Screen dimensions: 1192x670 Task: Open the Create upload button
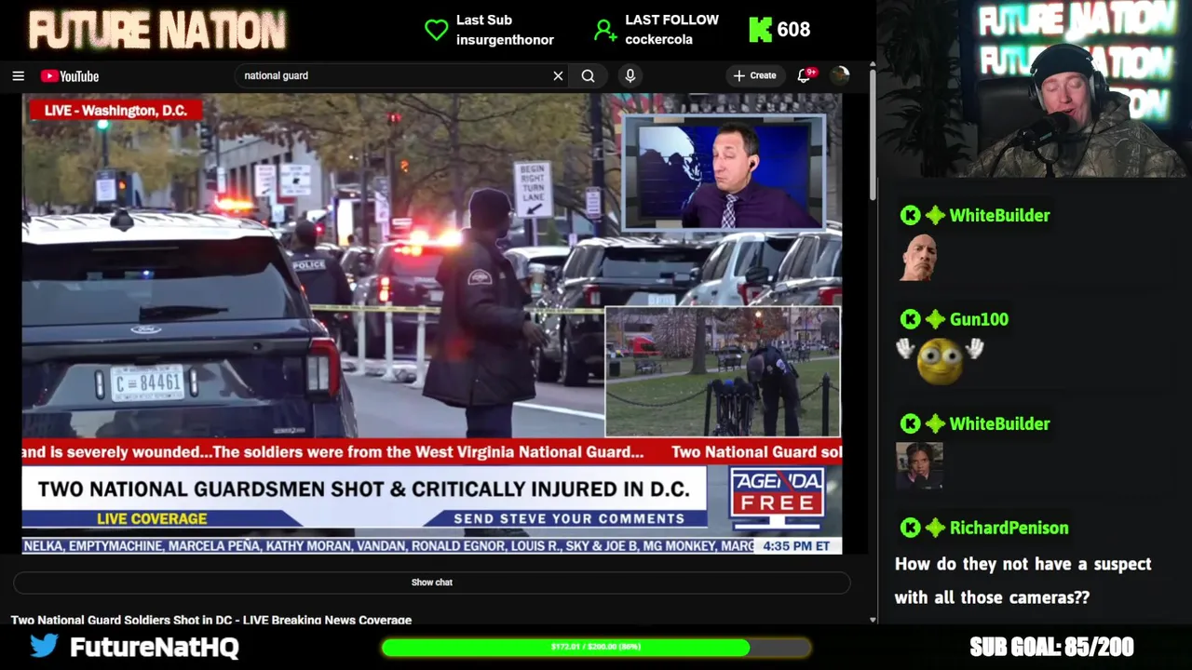pyautogui.click(x=755, y=76)
